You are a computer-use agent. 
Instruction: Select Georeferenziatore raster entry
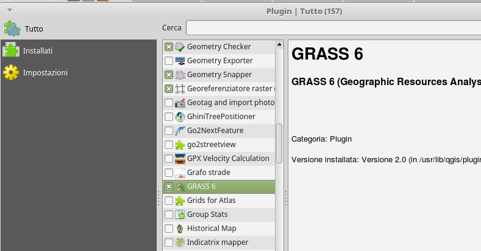click(x=219, y=89)
